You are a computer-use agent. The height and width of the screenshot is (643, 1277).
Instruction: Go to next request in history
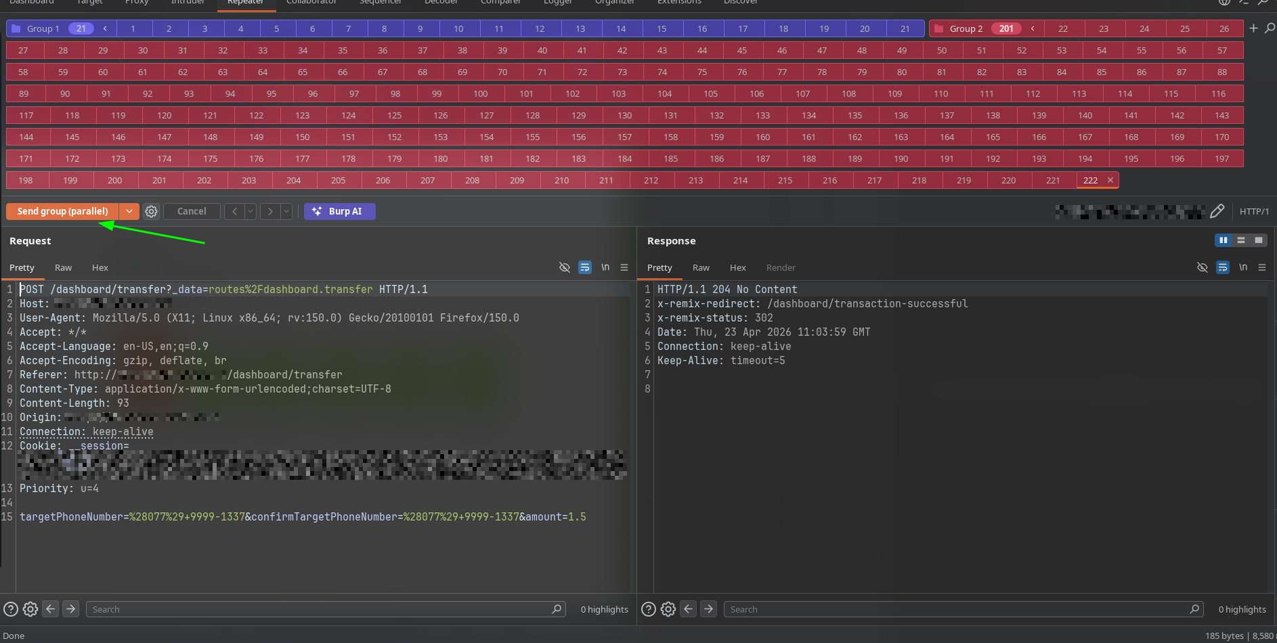coord(269,211)
